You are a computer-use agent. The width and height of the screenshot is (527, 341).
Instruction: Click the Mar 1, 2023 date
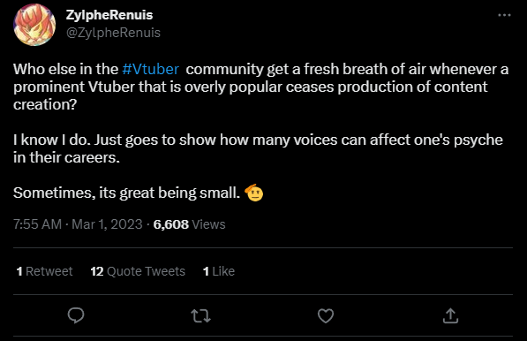[107, 224]
